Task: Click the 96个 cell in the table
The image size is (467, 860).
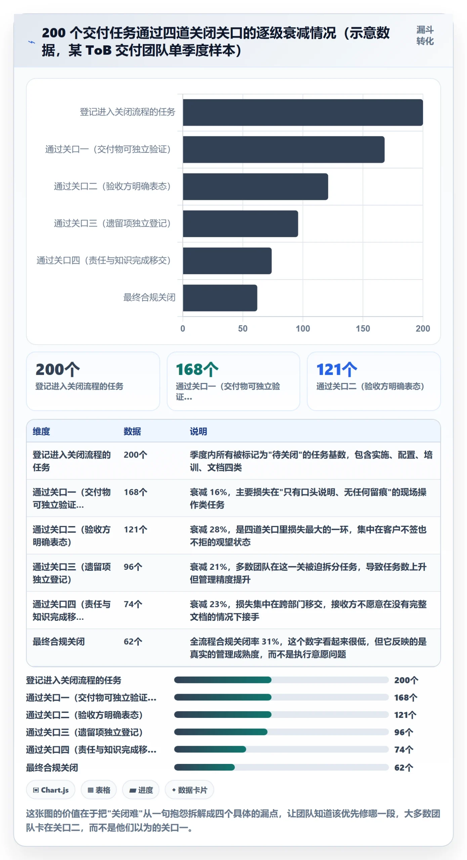Action: point(133,567)
